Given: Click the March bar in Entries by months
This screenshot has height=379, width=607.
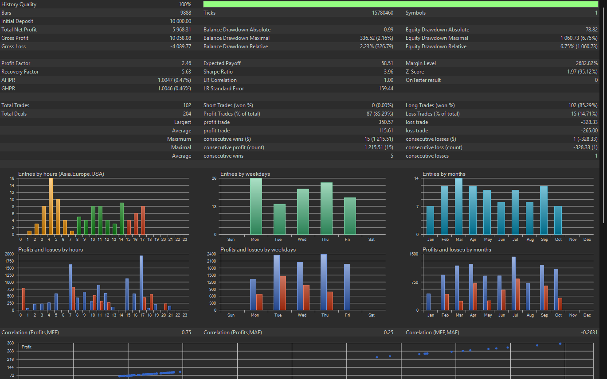Looking at the screenshot, I should (458, 206).
